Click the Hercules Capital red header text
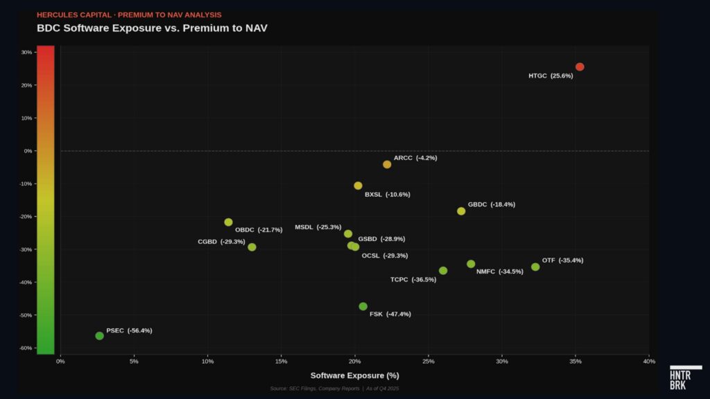This screenshot has height=399, width=710. [129, 15]
